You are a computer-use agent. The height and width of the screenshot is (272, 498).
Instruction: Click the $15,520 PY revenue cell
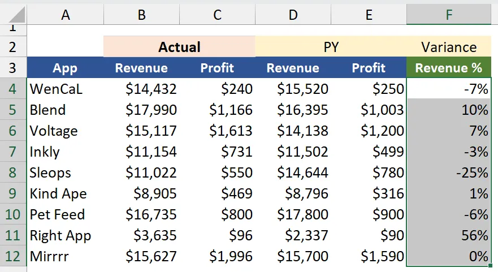pyautogui.click(x=293, y=89)
